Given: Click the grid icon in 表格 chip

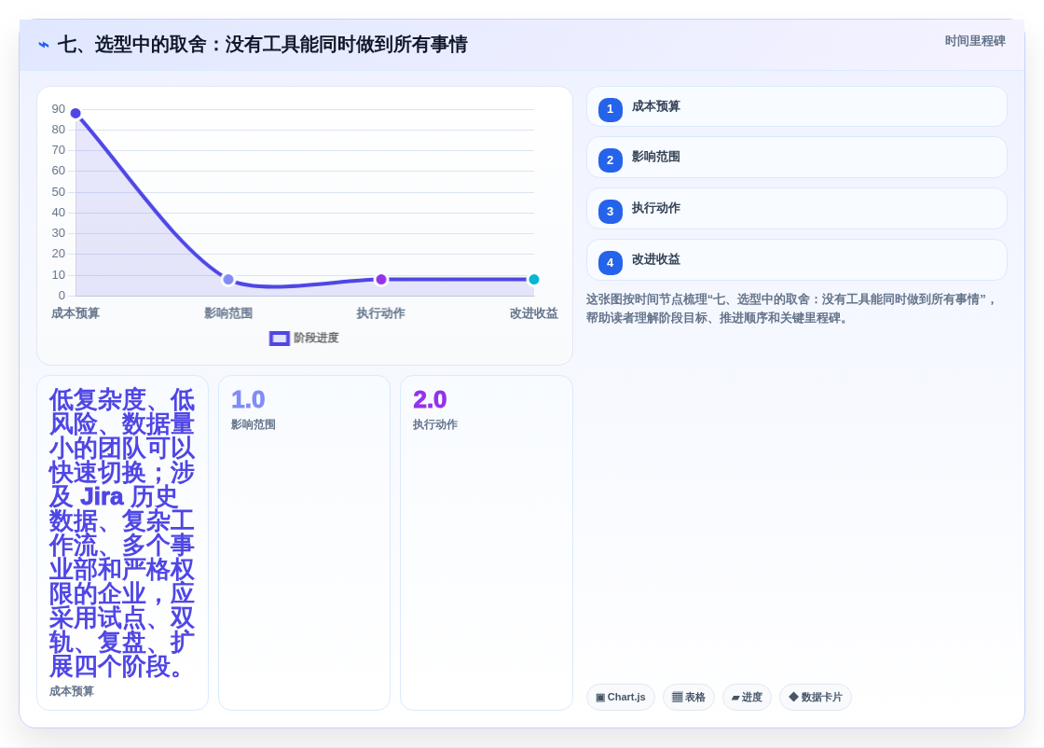Looking at the screenshot, I should (x=677, y=698).
